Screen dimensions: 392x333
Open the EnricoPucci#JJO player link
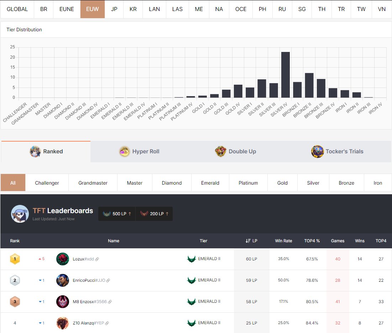coord(89,281)
